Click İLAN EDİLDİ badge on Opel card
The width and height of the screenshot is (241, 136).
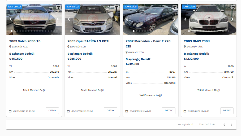[72, 7]
